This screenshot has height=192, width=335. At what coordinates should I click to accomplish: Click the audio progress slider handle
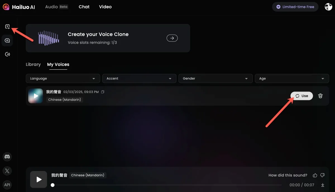coord(52,185)
